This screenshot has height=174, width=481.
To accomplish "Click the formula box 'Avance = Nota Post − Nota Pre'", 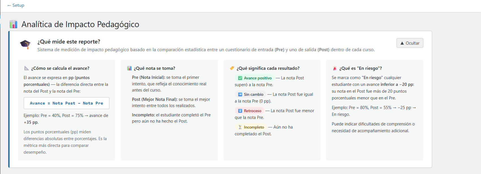I will 66,103.
